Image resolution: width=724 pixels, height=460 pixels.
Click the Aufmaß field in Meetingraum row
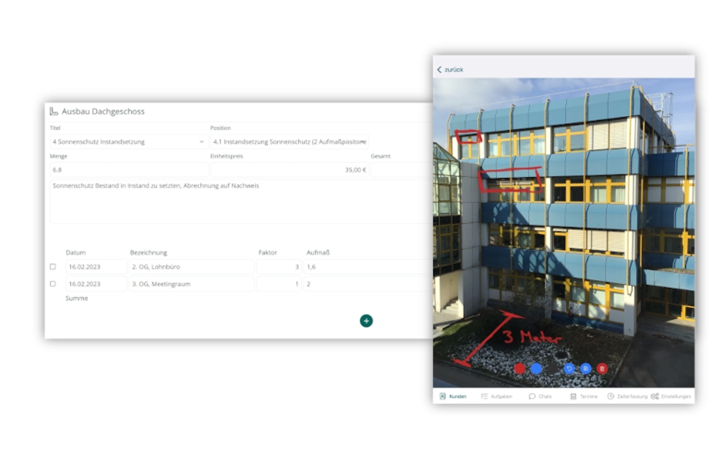[x=368, y=284]
